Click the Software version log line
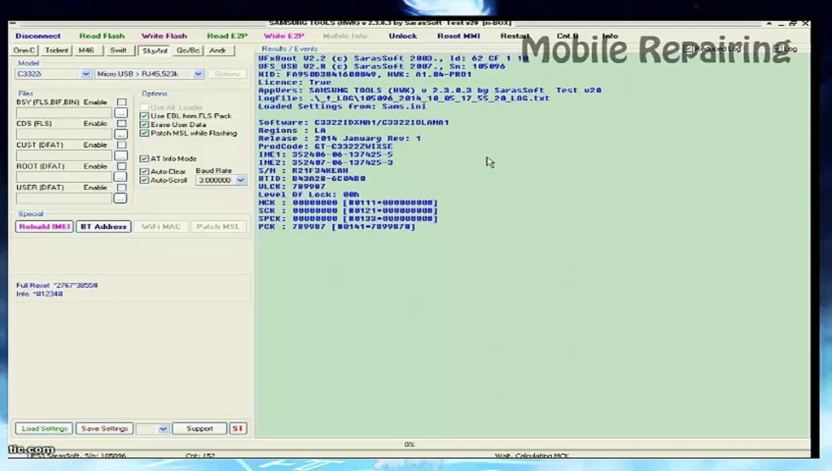 [354, 122]
